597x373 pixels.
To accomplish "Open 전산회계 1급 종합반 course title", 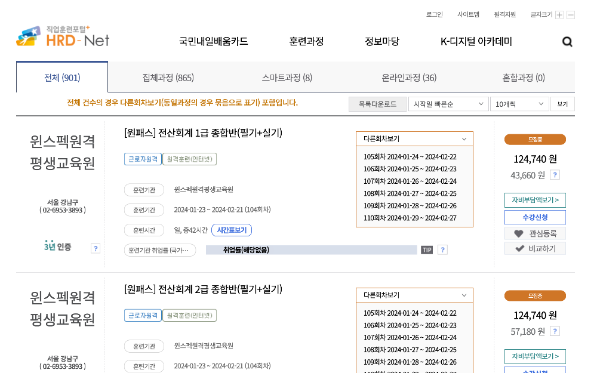I will [203, 133].
